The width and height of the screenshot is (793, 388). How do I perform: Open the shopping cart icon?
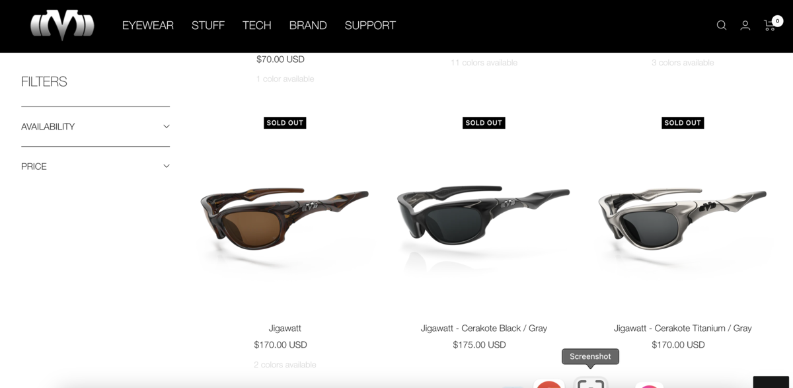770,25
